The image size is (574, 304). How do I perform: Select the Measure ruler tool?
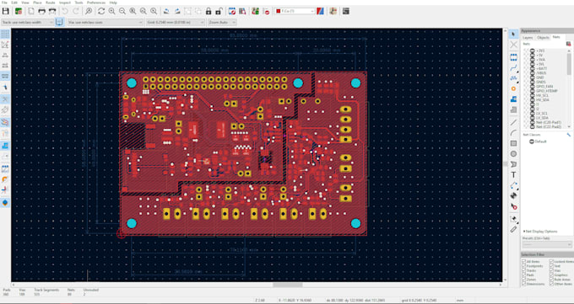[x=513, y=229]
